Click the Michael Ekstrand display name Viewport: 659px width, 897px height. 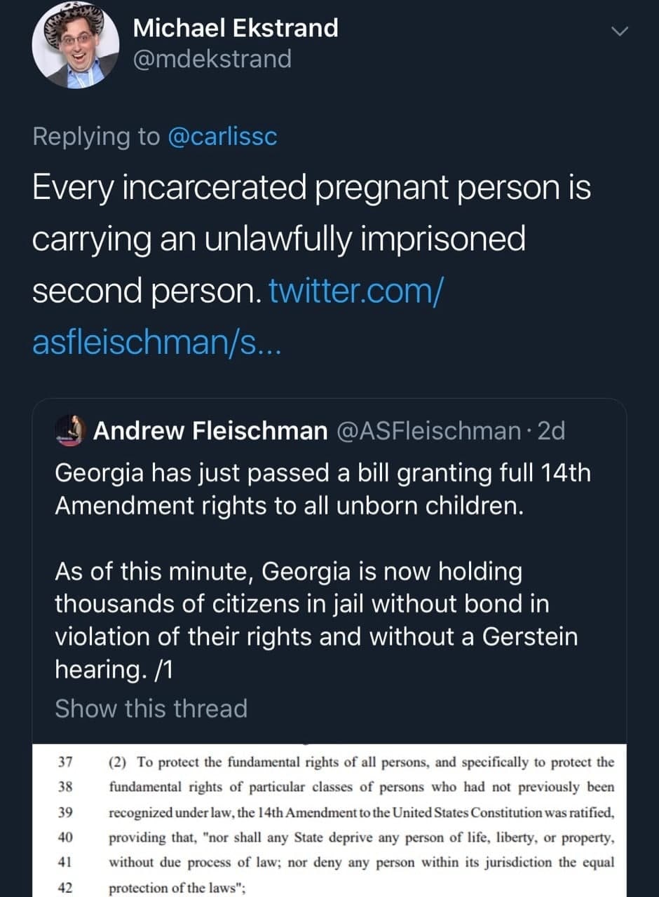236,28
